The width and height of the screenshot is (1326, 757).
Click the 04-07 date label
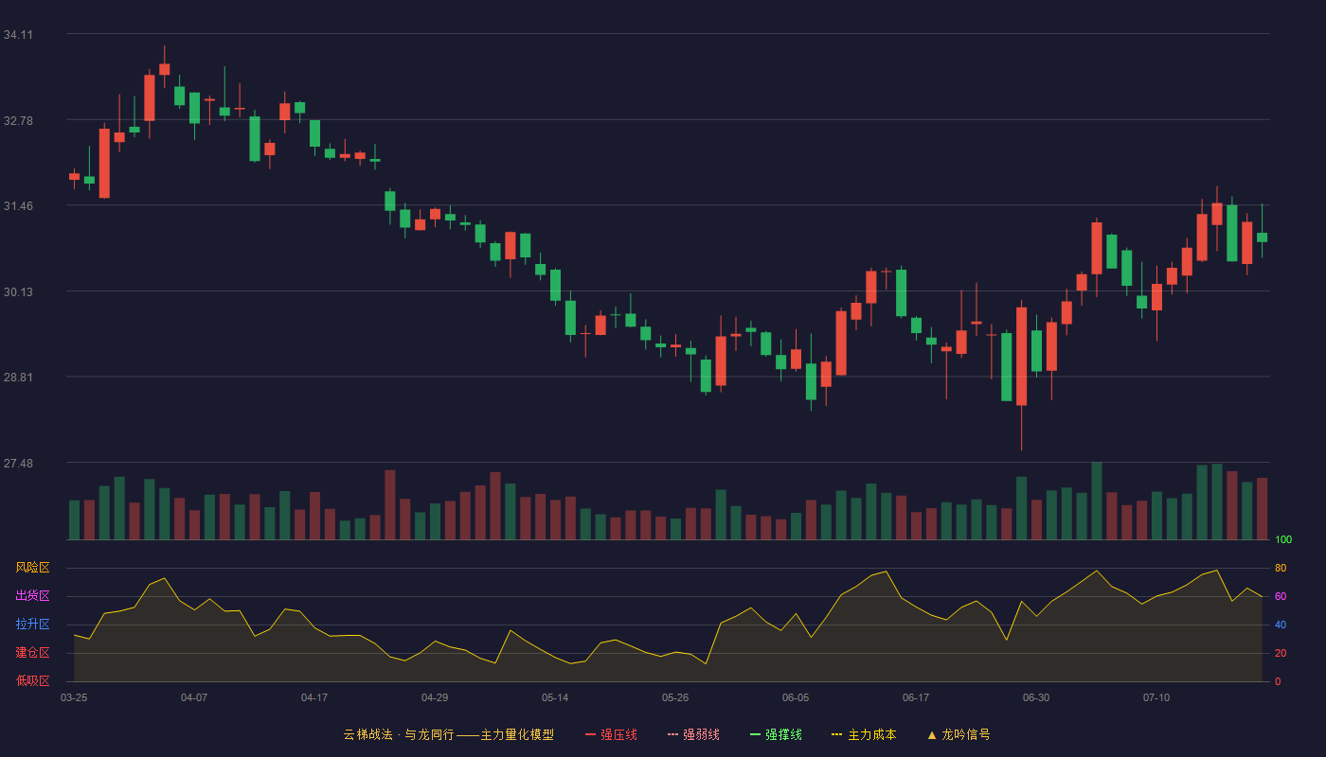tap(194, 697)
